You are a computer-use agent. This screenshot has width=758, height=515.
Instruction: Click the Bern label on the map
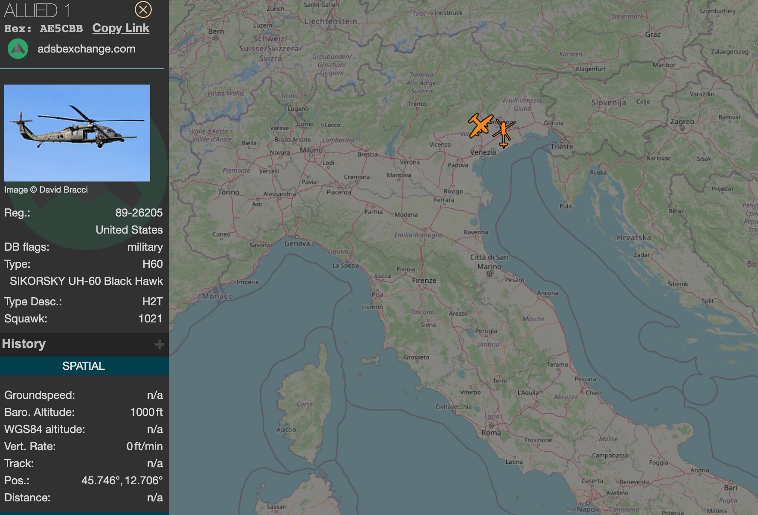[x=216, y=31]
